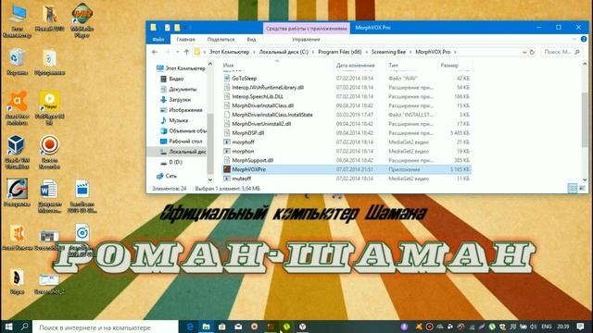
Task: Open address bar history dropdown
Action: click(x=524, y=52)
